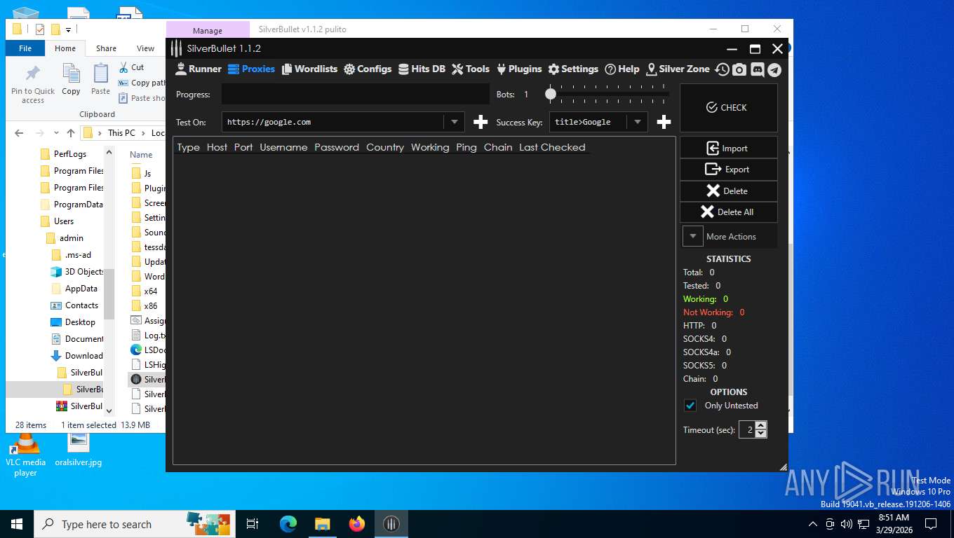Sort proxies by Host column
The width and height of the screenshot is (954, 538).
coord(217,147)
